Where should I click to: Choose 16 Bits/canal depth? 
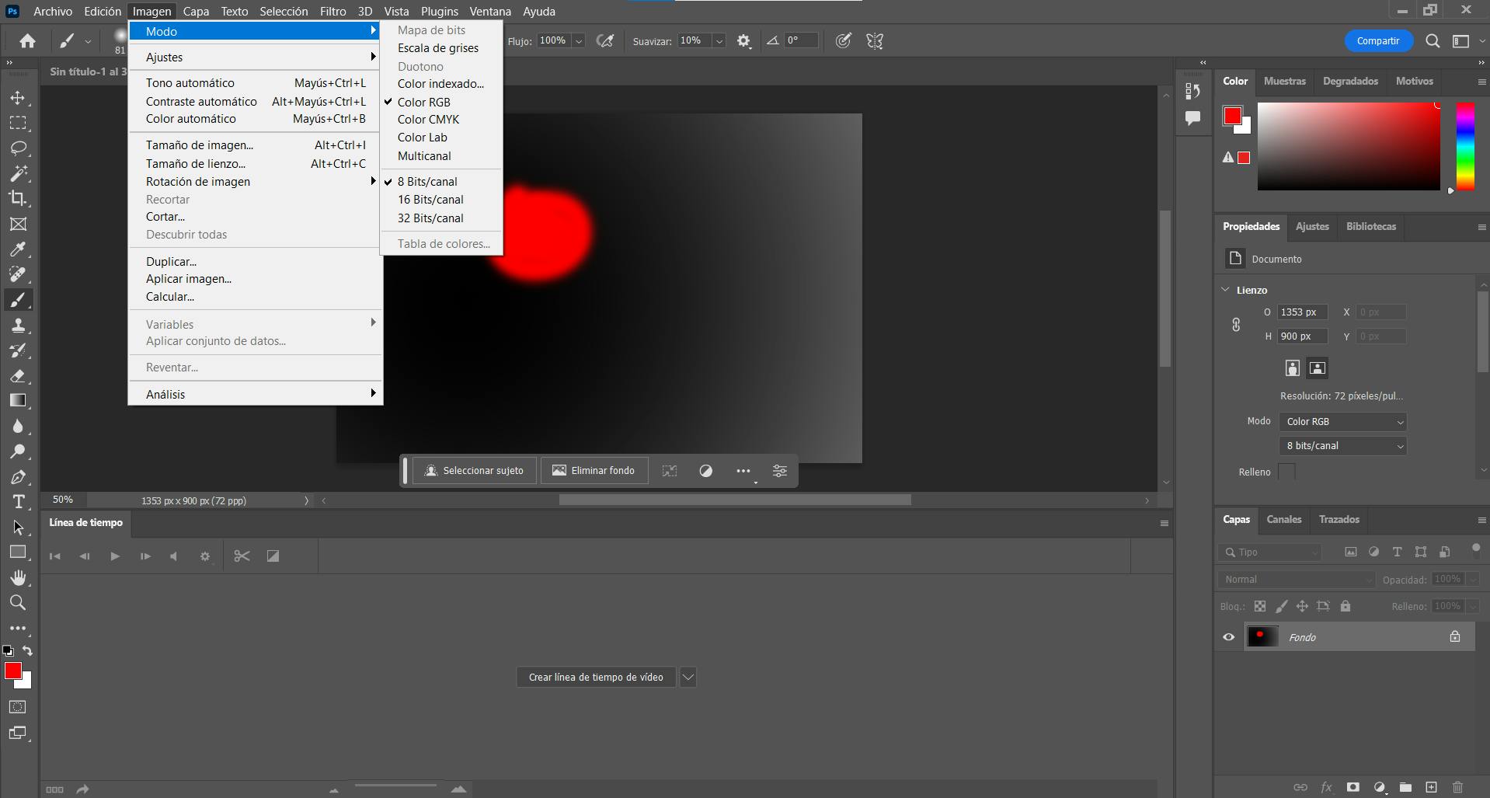coord(430,200)
